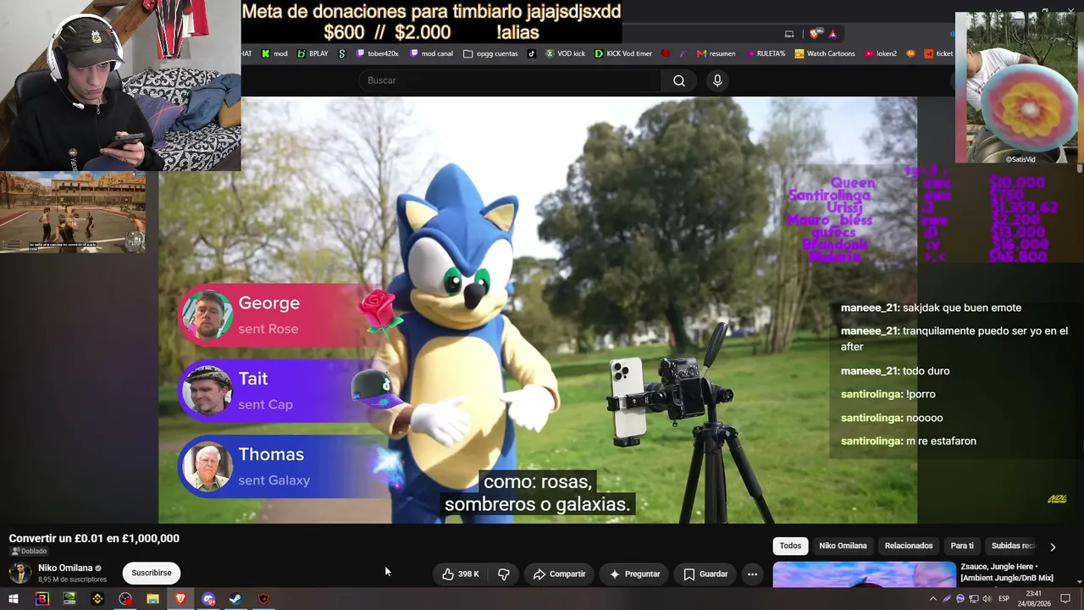
Task: Click the YouTube search magnifier button
Action: coord(679,80)
